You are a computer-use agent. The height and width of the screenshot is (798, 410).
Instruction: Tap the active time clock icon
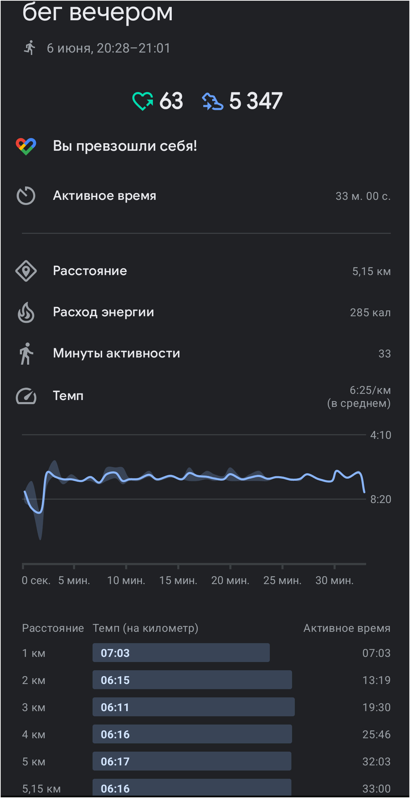click(x=26, y=196)
